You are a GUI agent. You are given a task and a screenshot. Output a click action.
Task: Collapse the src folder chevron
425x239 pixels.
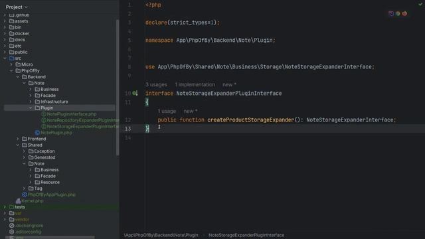click(5, 58)
